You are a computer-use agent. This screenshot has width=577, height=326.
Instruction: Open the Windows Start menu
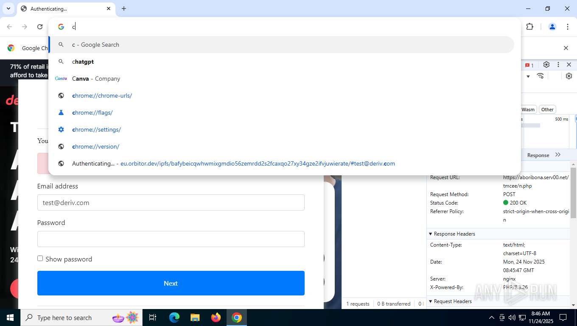[10, 318]
